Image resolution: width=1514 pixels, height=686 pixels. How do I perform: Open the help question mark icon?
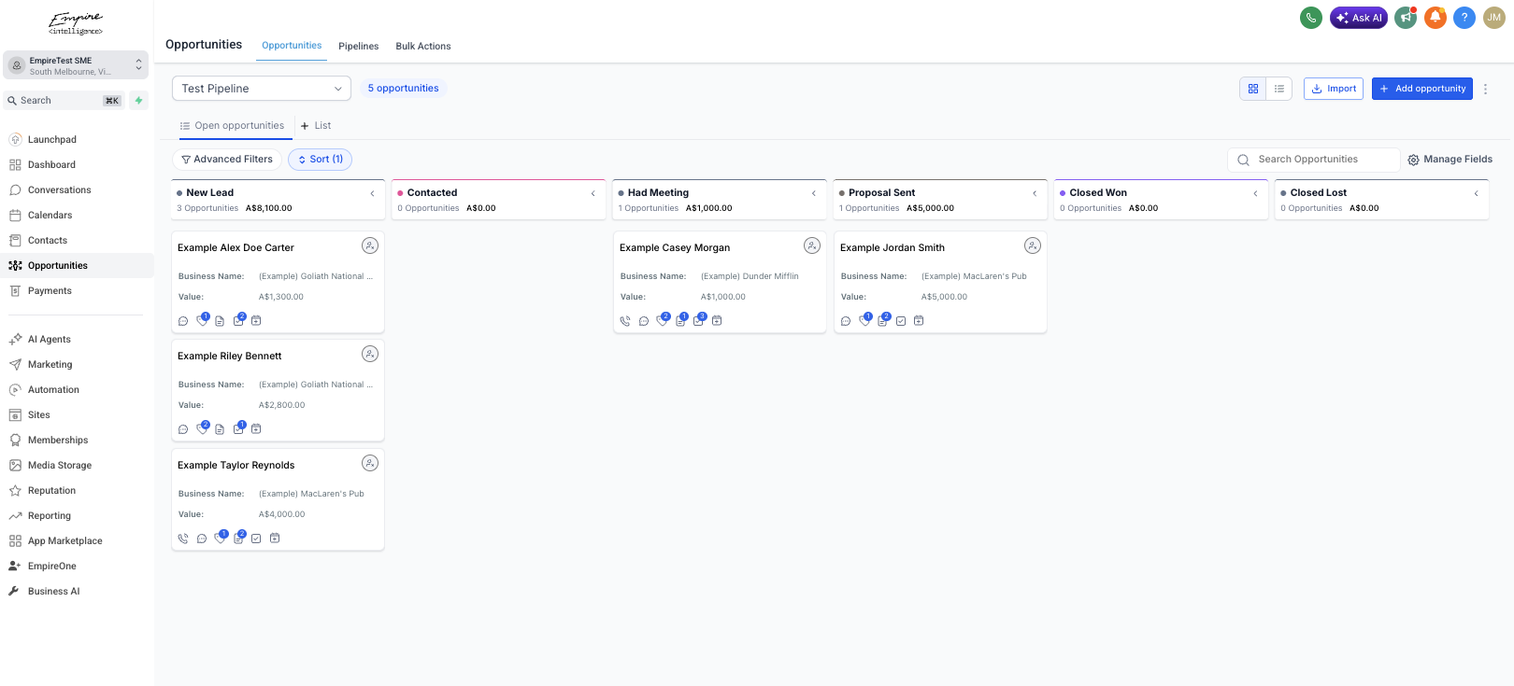(x=1464, y=18)
